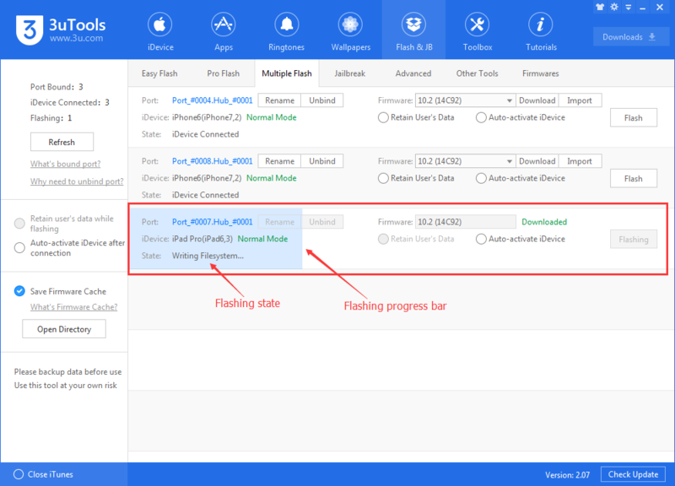Open "Why need to unbind port?" link
This screenshot has height=486, width=675.
[77, 181]
